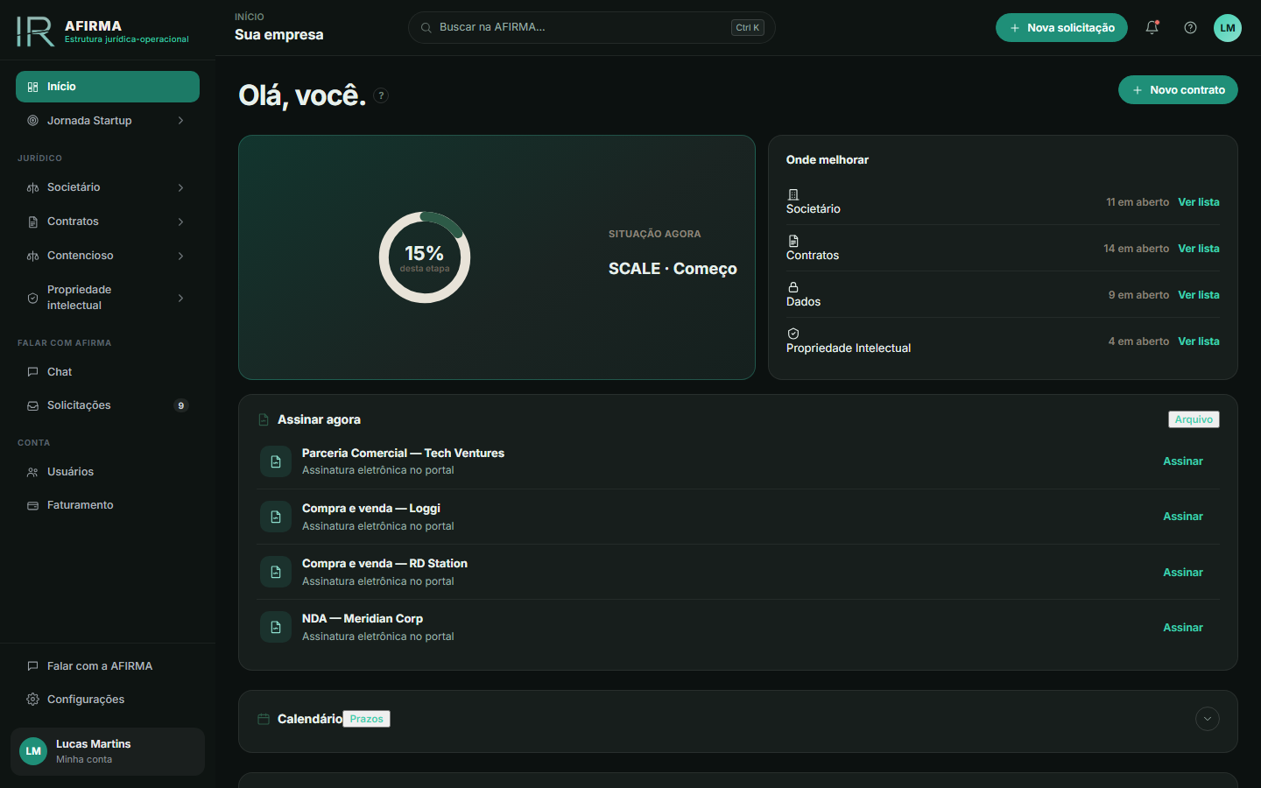This screenshot has width=1261, height=788.
Task: Click the Nova solicitação button
Action: pyautogui.click(x=1061, y=28)
